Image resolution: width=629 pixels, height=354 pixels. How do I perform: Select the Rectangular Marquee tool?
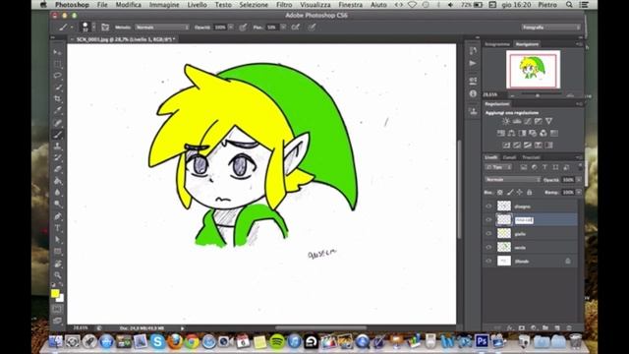coord(58,64)
